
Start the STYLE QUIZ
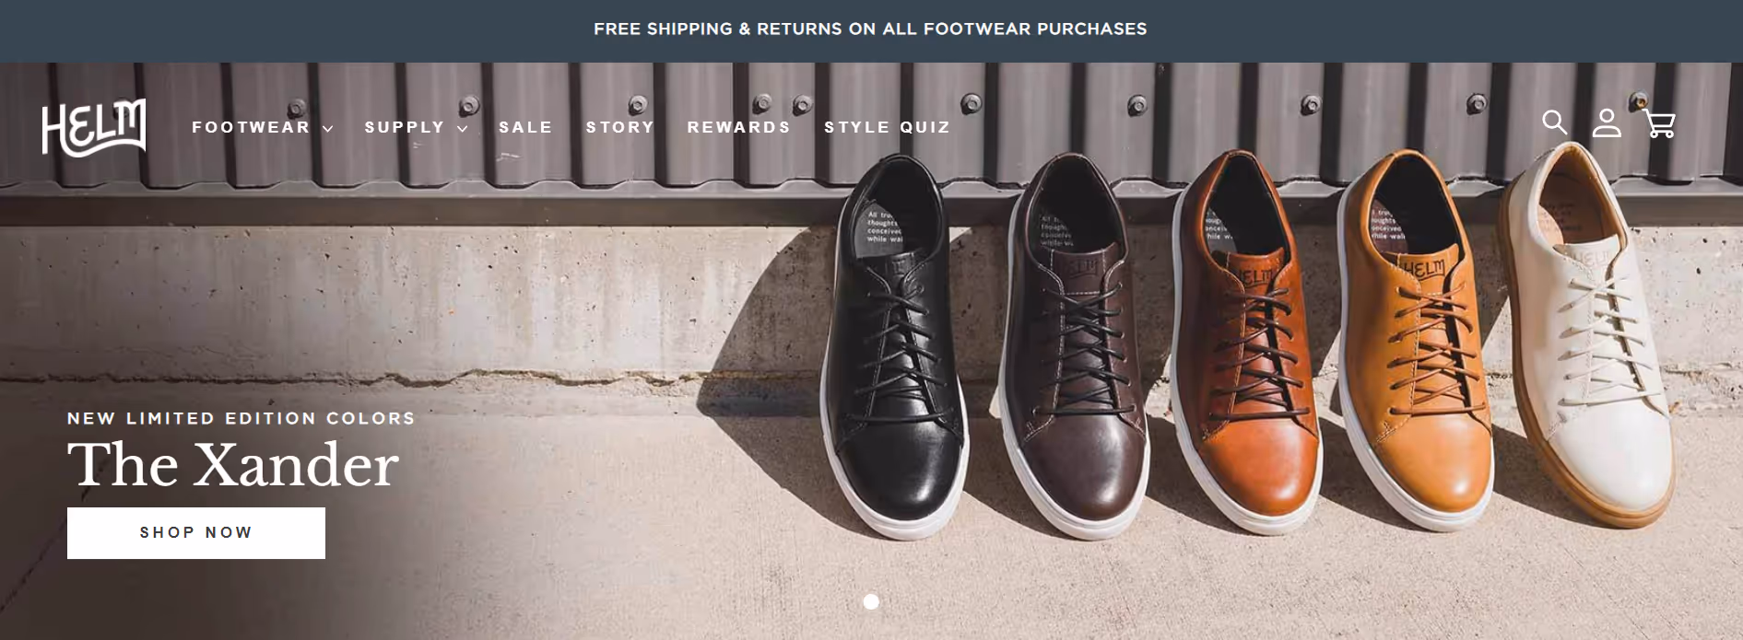pyautogui.click(x=888, y=127)
